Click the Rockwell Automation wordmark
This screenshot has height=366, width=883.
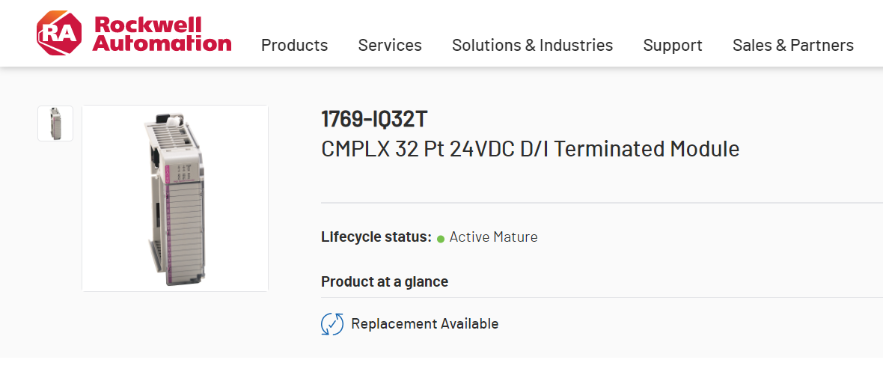click(162, 34)
